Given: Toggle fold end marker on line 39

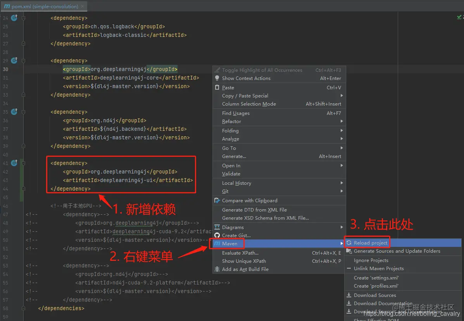Looking at the screenshot, I should [x=23, y=146].
